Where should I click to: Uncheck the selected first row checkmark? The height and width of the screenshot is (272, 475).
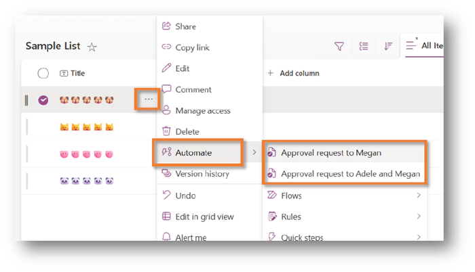(x=43, y=100)
